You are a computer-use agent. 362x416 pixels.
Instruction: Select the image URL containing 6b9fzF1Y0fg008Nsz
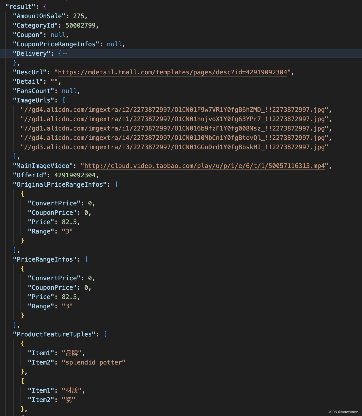[174, 128]
